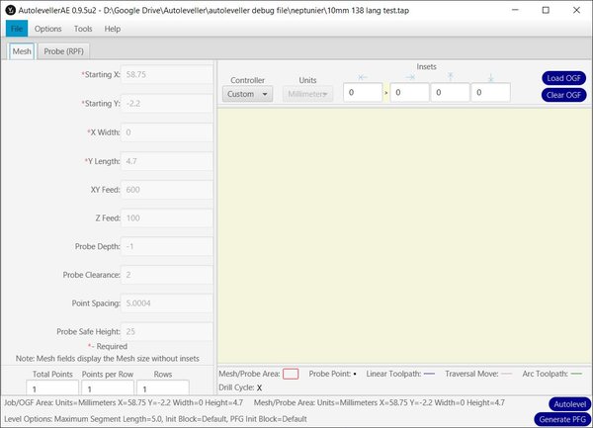
Task: Click the Probe Point dot legend icon
Action: click(x=355, y=375)
